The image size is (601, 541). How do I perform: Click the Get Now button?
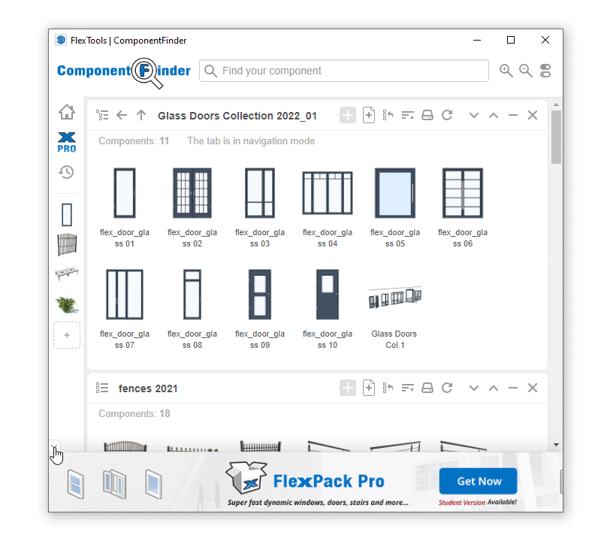(478, 481)
